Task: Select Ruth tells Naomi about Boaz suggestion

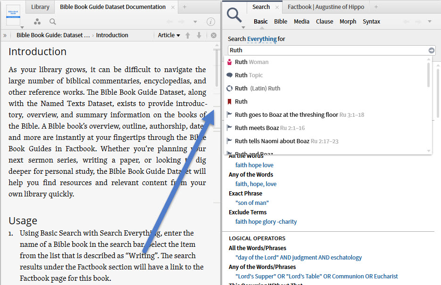Action: coord(326,141)
